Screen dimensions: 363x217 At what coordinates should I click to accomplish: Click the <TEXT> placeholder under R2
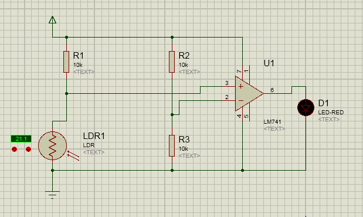[189, 72]
